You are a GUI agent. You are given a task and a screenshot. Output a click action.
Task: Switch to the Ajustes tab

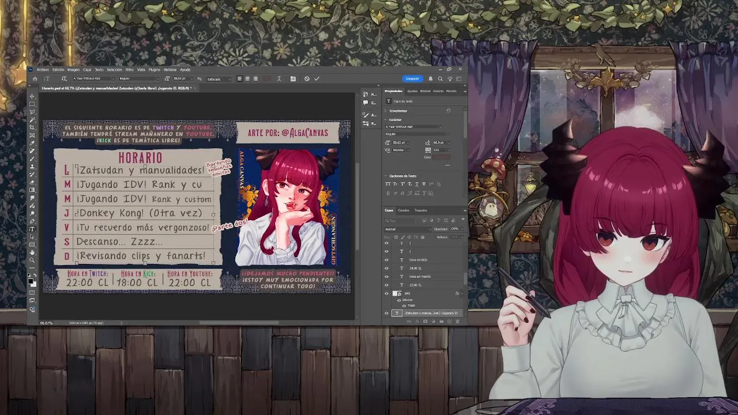coord(412,91)
